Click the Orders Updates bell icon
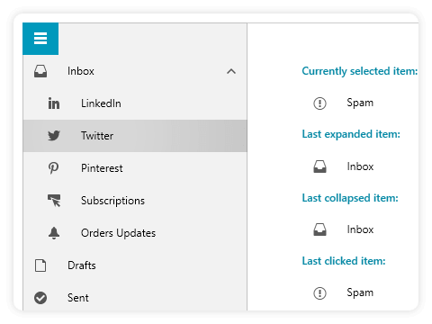Image resolution: width=432 pixels, height=324 pixels. pyautogui.click(x=54, y=233)
